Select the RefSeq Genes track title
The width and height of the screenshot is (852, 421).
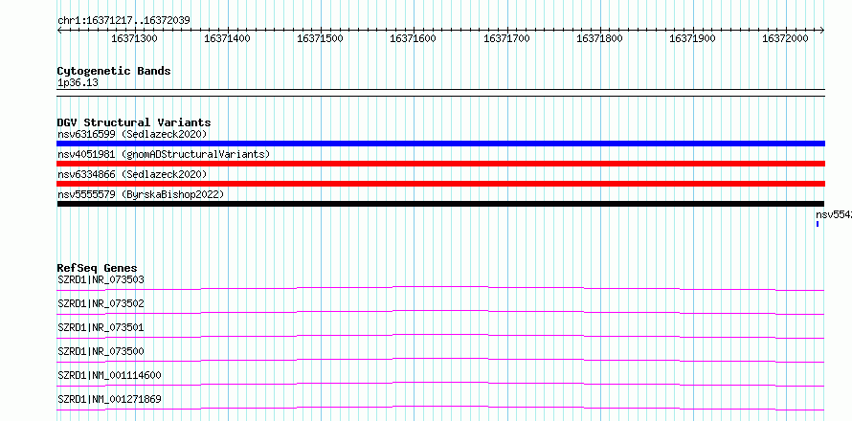[98, 268]
